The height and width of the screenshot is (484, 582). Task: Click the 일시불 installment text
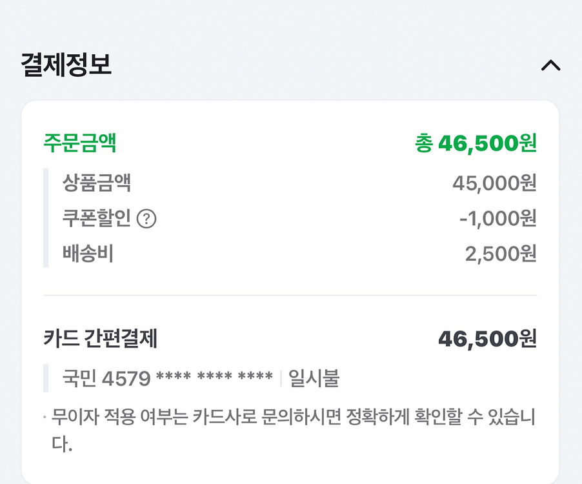(x=314, y=378)
